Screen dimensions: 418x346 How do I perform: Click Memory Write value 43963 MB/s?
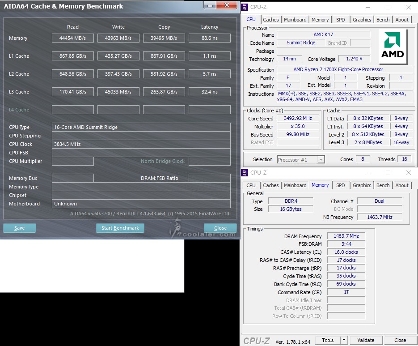(x=118, y=38)
